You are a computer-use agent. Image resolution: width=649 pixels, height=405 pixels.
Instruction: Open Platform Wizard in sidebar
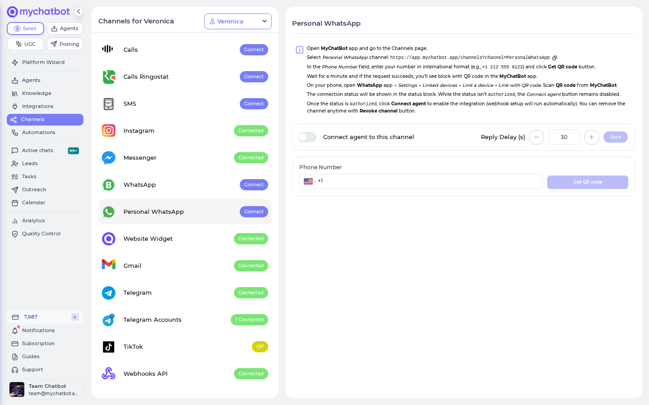point(45,63)
